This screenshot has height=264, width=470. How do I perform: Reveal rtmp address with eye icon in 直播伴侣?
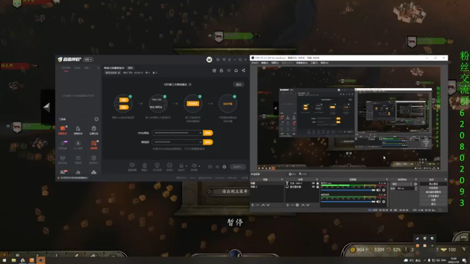(200, 133)
